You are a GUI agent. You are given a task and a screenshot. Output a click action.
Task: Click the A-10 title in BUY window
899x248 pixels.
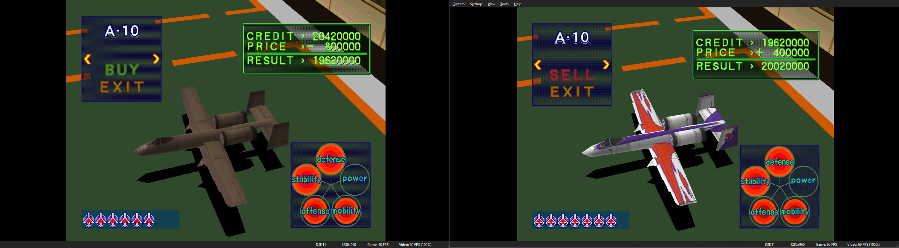pyautogui.click(x=122, y=31)
